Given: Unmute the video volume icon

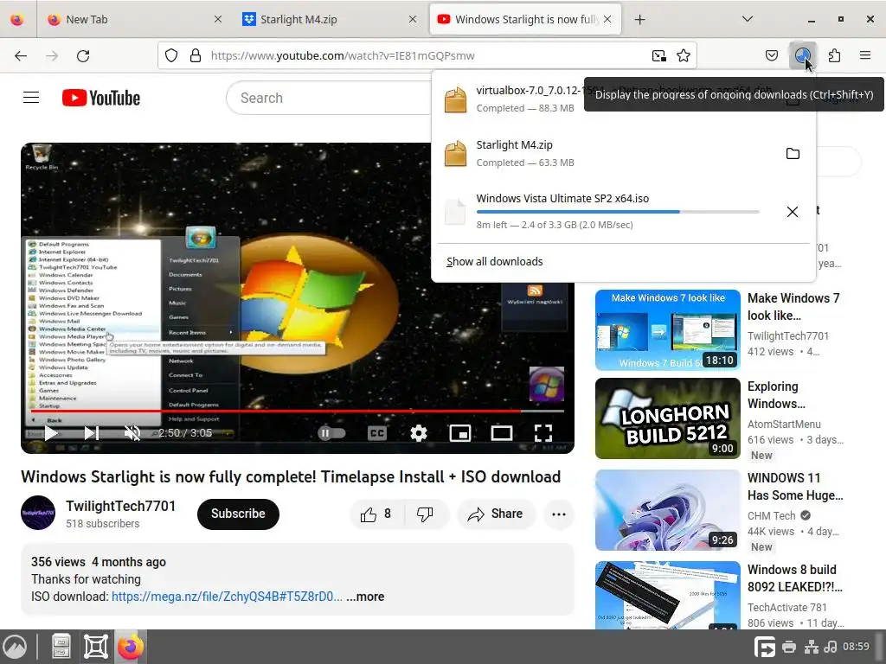Looking at the screenshot, I should point(132,433).
